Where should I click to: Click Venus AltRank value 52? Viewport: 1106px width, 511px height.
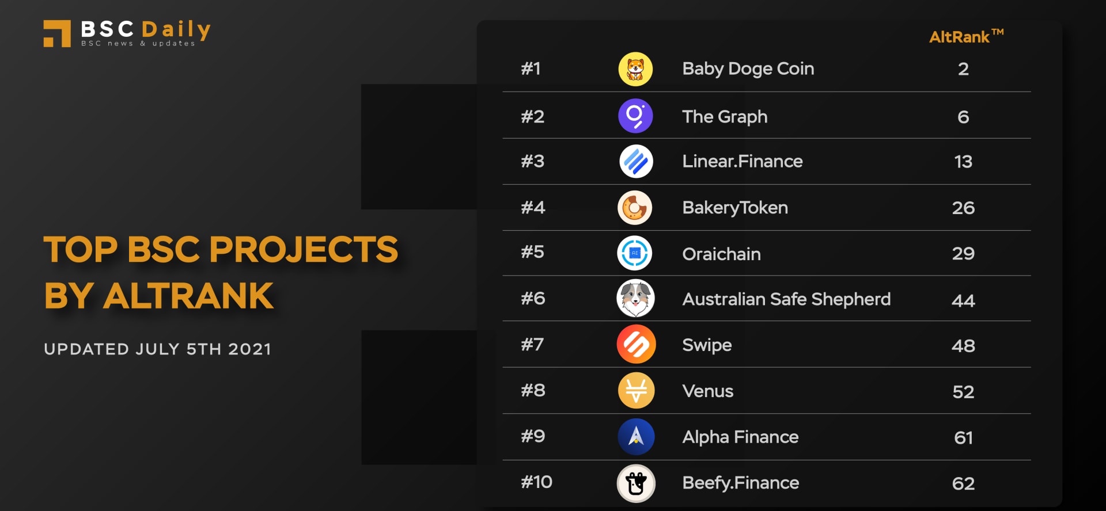[x=963, y=392]
